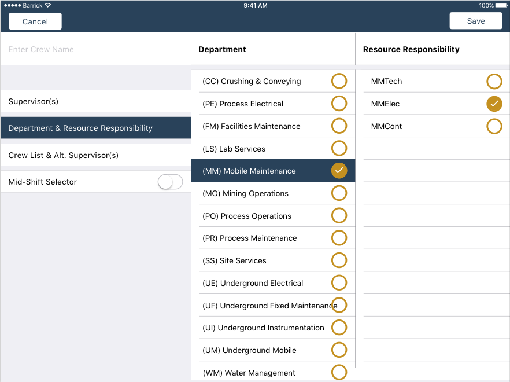Tap the battery indicator in status bar
The width and height of the screenshot is (510, 382).
[x=501, y=5]
